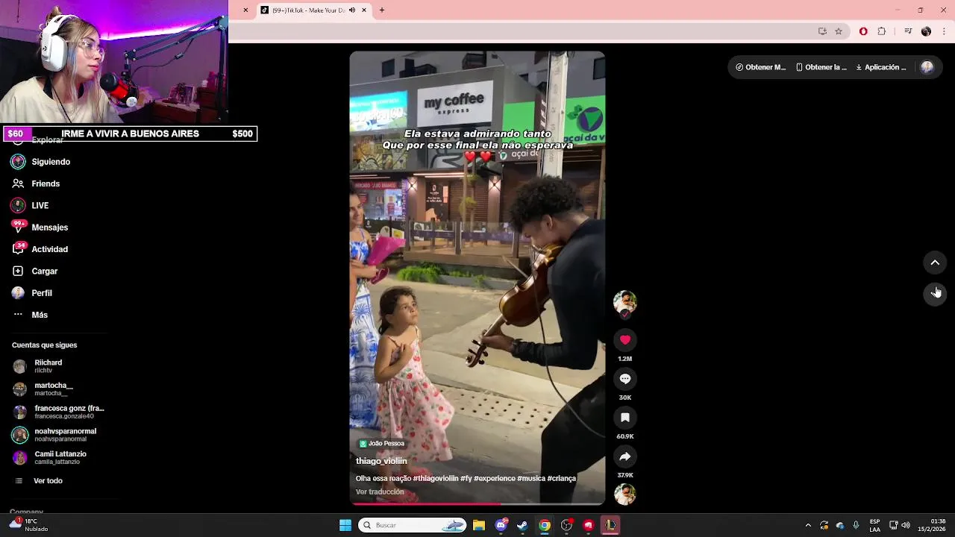Go to the LIVE section
This screenshot has width=955, height=537.
[x=30, y=206]
